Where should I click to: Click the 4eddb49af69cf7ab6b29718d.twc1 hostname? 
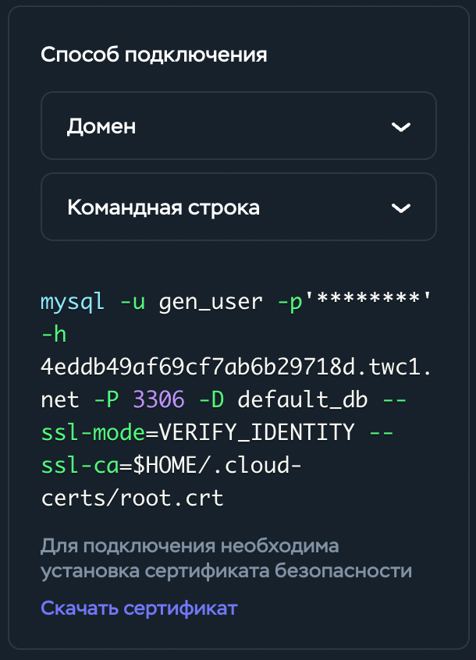(x=236, y=367)
